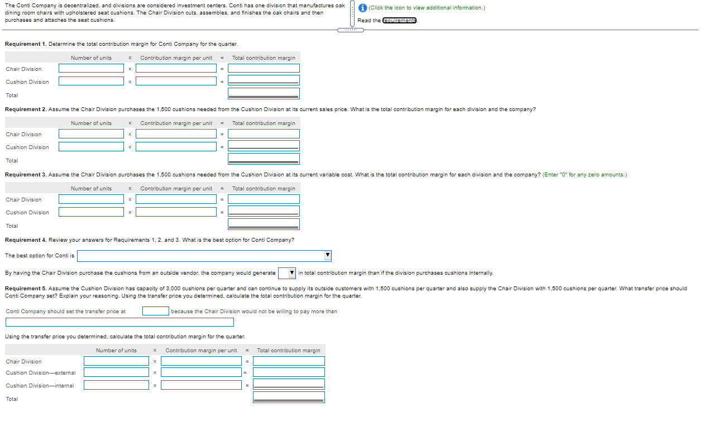Click Requirement 2 Chair Division number of units field
Screen dimensions: 703x431
point(92,134)
